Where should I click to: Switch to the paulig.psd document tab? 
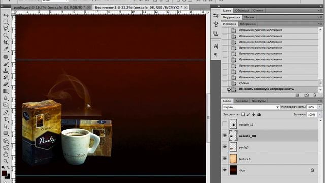tap(49, 7)
